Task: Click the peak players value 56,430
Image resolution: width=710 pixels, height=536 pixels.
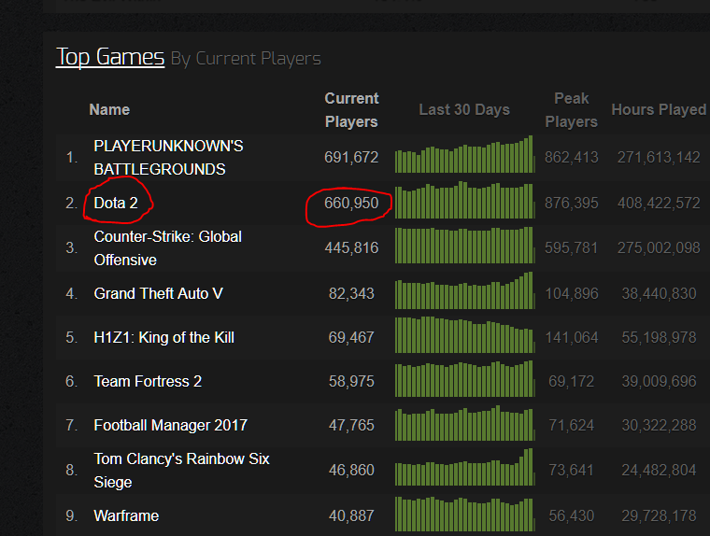Action: (x=572, y=515)
